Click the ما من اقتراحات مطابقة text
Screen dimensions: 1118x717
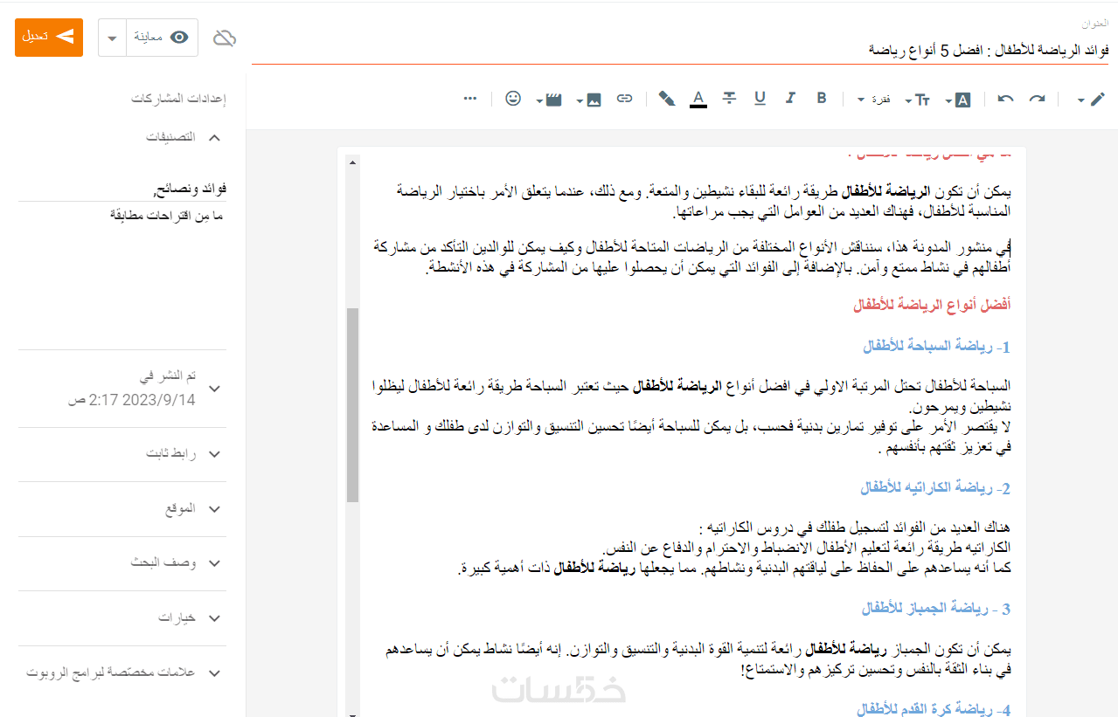tap(167, 215)
